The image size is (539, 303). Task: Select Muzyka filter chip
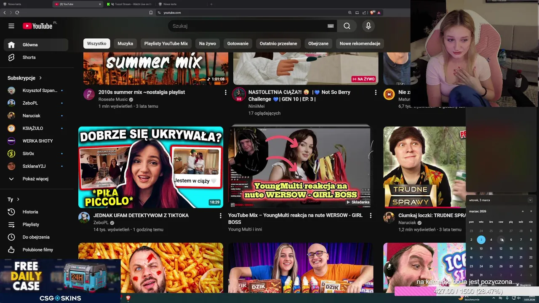[125, 43]
